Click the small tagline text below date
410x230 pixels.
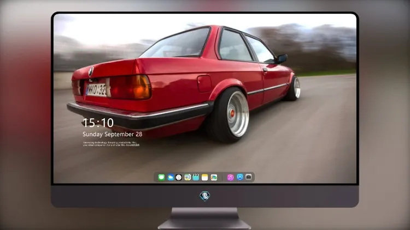111,144
